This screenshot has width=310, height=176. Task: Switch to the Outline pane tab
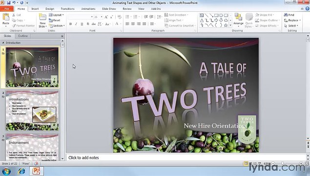(x=23, y=36)
